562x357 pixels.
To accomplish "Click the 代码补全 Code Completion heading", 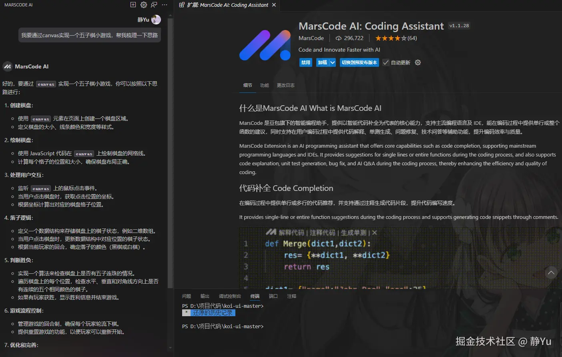I will tap(286, 188).
